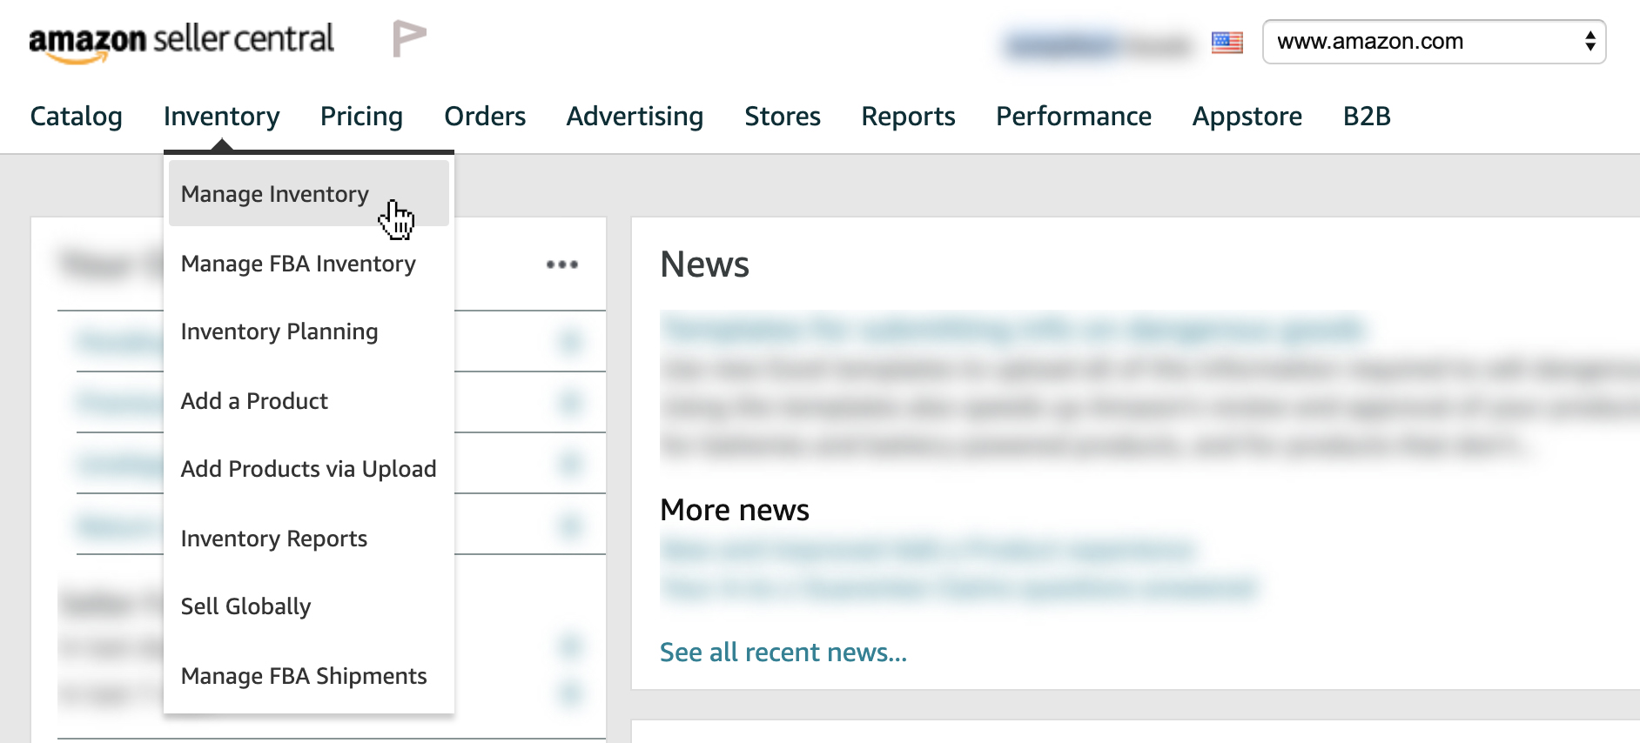Follow the See all recent news link

783,653
